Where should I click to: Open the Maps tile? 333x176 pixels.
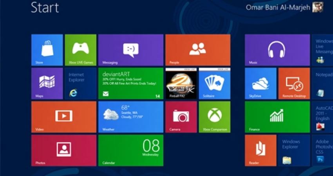(47, 83)
